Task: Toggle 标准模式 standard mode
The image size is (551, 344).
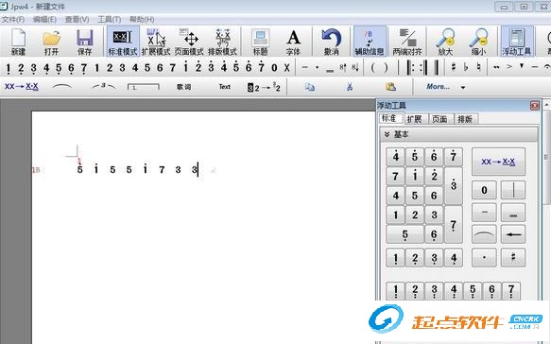Action: coord(123,42)
